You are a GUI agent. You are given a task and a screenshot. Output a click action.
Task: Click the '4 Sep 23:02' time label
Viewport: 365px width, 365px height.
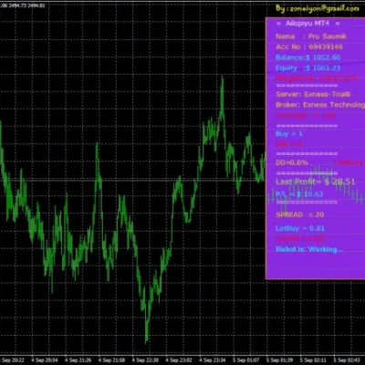pos(179,360)
